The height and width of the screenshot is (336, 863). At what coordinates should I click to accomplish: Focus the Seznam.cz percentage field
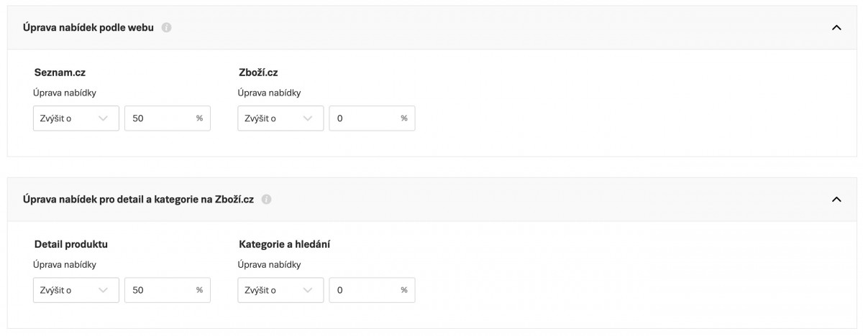coord(162,118)
